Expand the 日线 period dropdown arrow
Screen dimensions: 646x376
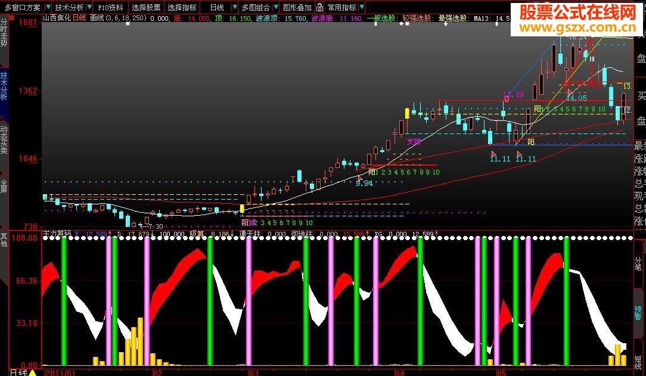click(235, 7)
